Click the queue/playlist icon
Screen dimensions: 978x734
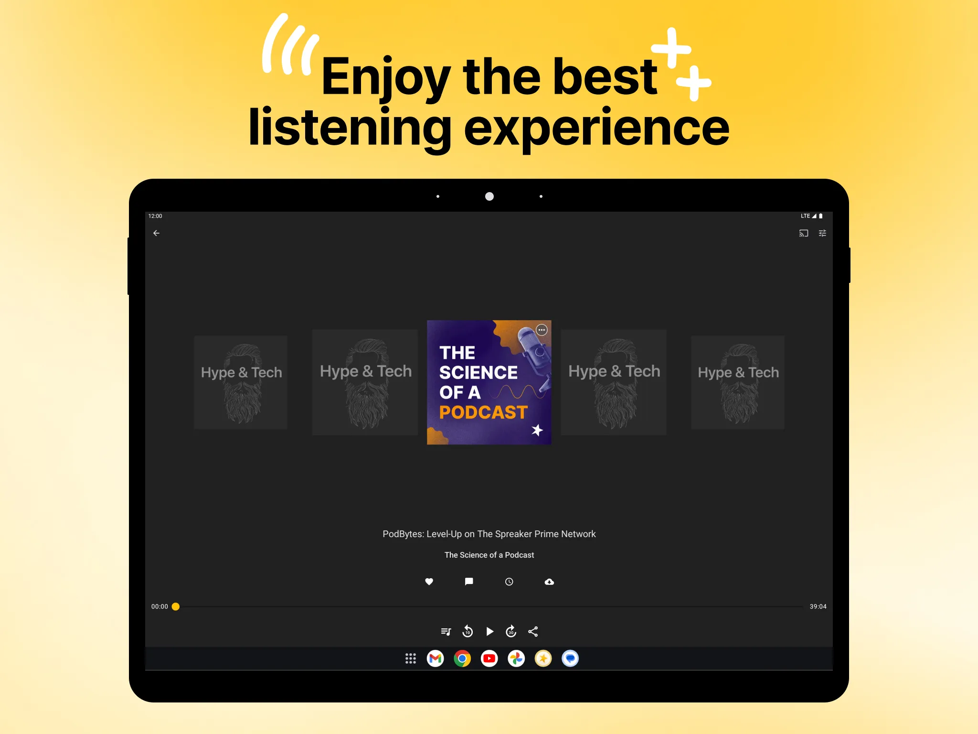click(445, 631)
